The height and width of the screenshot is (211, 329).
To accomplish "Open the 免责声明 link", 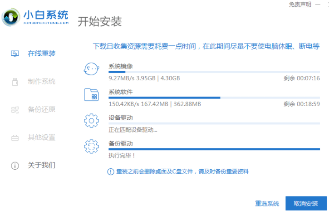I will [300, 4].
